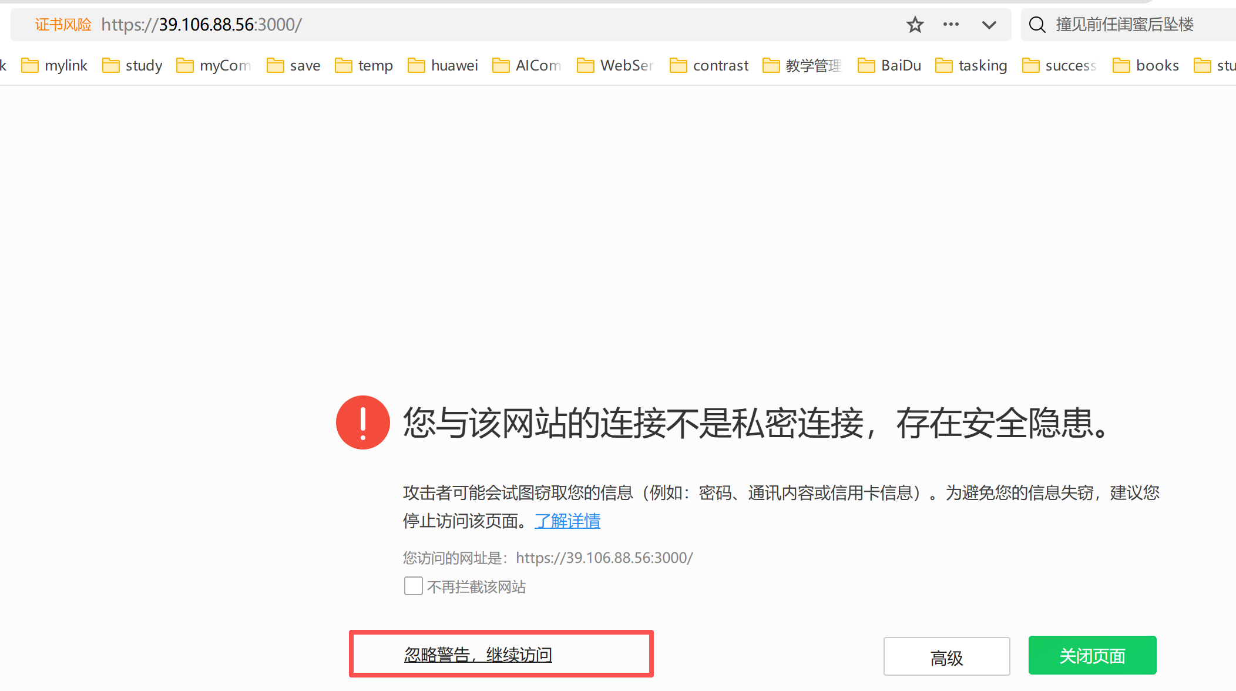Open the BaiDu bookmark folder icon
1236x691 pixels.
(x=866, y=65)
